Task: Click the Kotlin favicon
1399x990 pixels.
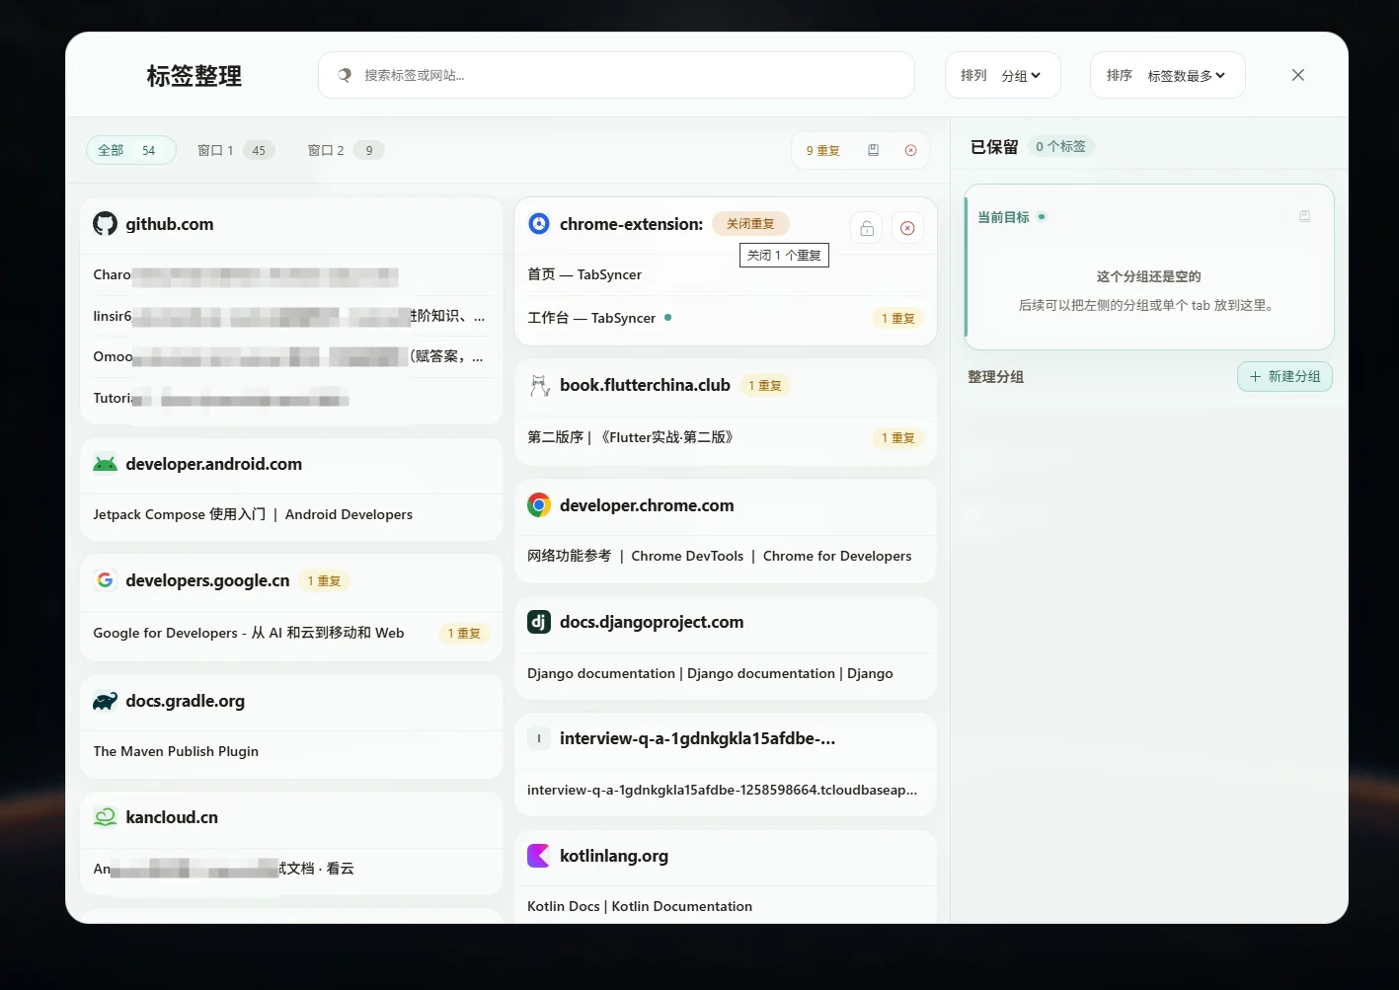Action: 539,856
